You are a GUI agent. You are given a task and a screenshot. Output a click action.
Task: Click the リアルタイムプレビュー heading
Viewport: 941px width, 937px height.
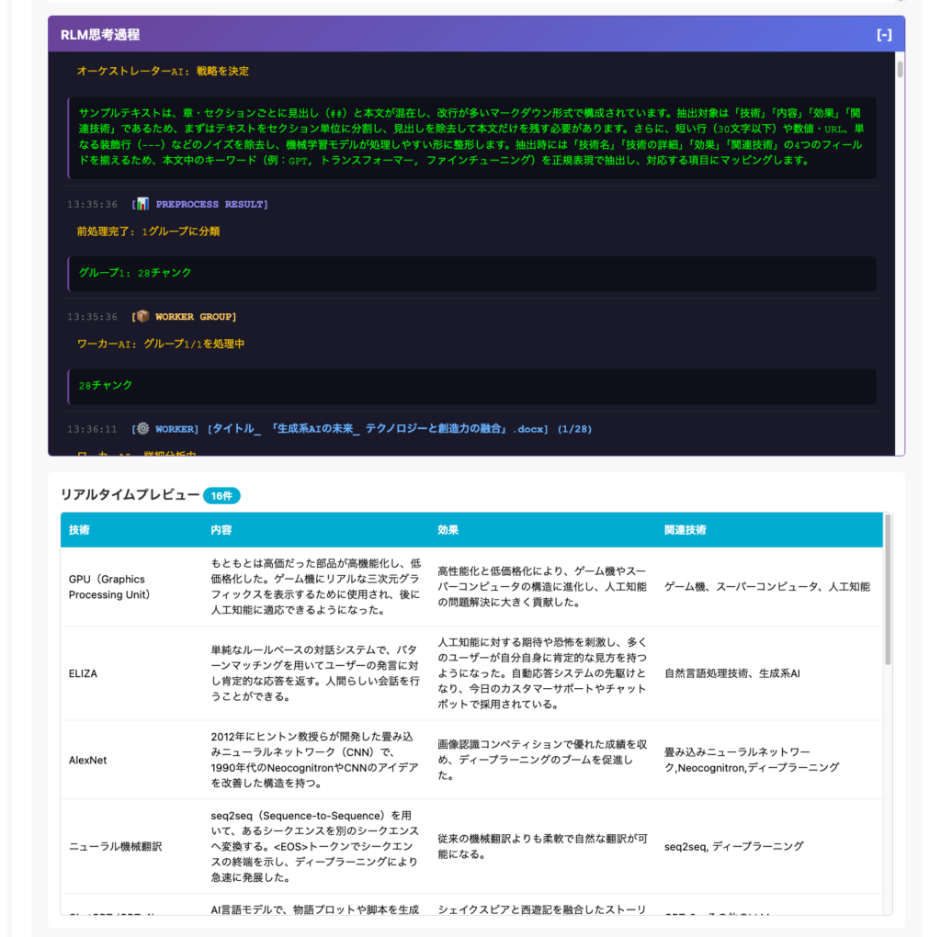click(x=130, y=495)
